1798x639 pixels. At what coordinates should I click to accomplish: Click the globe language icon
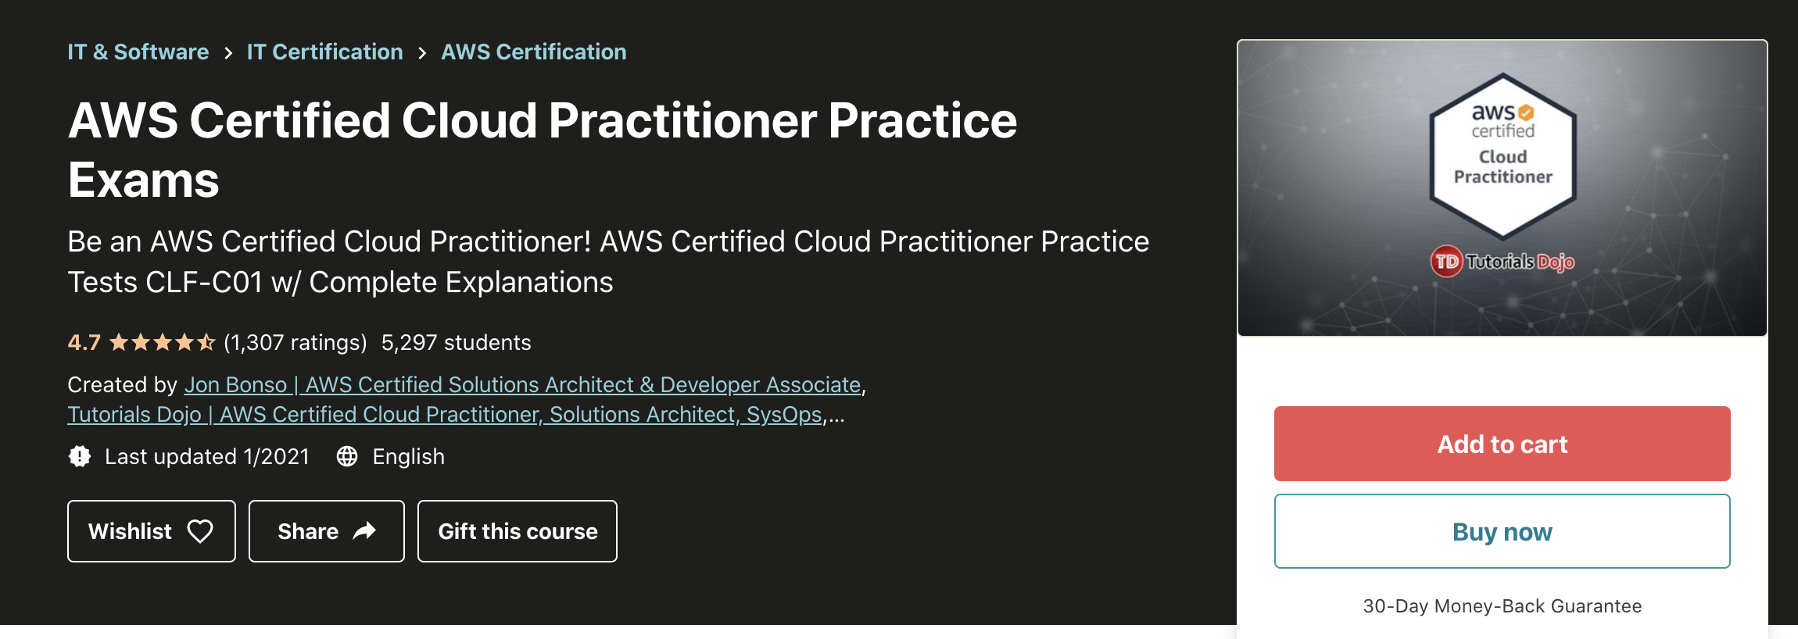[x=347, y=456]
